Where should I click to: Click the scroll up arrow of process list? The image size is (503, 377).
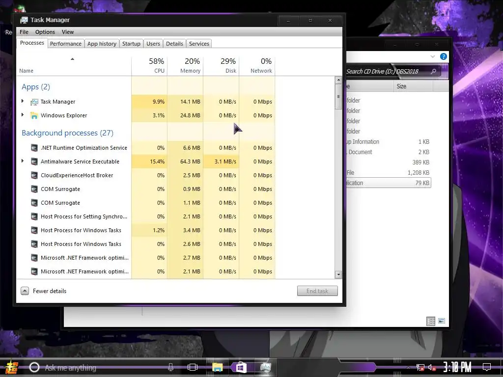[x=338, y=80]
